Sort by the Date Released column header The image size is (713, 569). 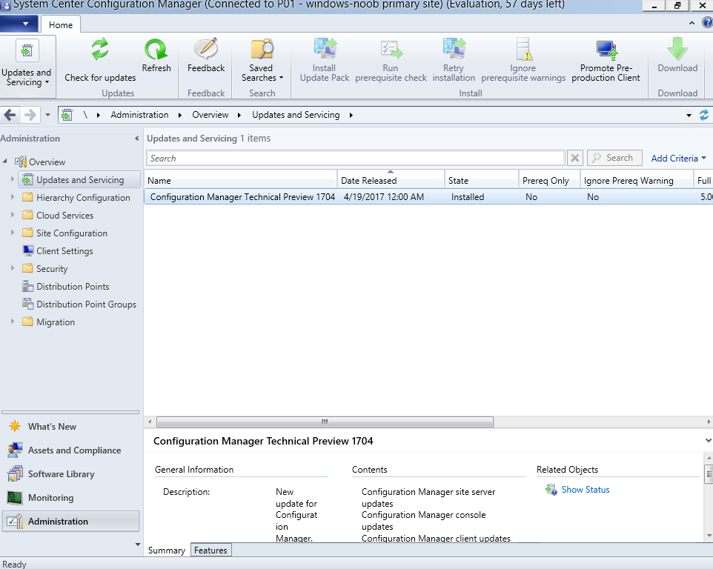point(391,181)
